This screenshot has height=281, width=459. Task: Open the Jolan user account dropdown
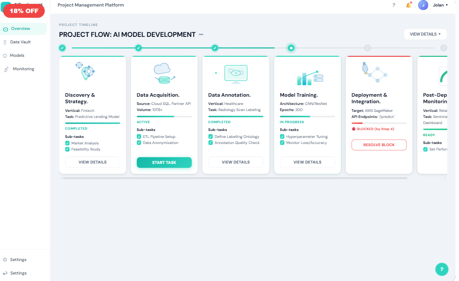click(x=440, y=5)
